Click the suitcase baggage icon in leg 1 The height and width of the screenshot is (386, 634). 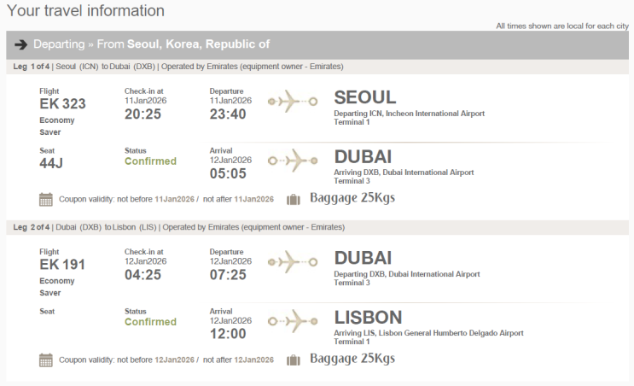294,199
